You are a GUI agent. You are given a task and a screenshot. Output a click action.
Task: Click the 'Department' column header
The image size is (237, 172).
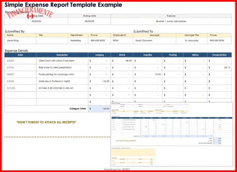pyautogui.click(x=78, y=35)
